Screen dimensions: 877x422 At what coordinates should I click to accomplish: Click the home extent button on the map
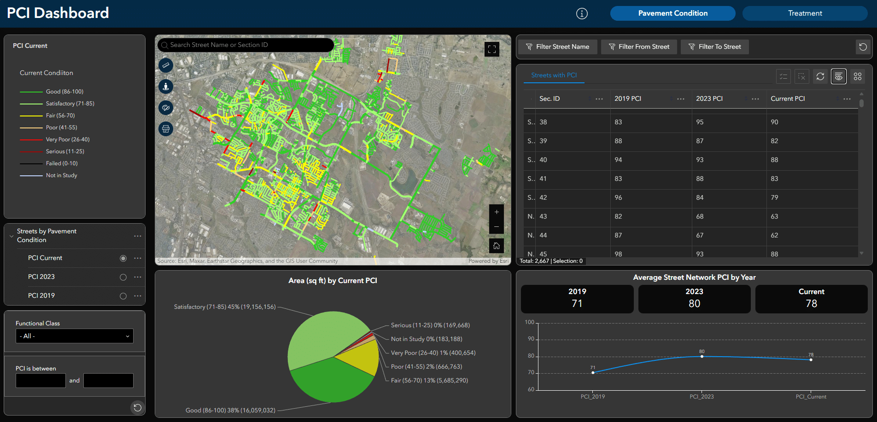(x=497, y=245)
